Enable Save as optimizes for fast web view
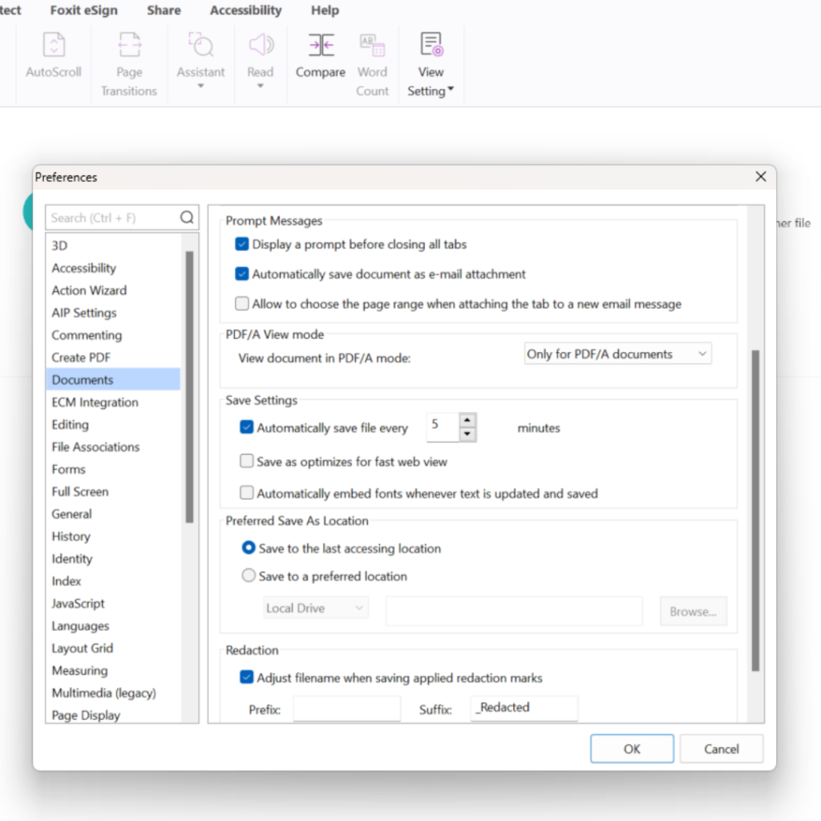The image size is (821, 821). (247, 461)
